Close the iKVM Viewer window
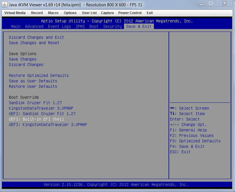The height and width of the screenshot is (192, 235). click(x=224, y=3)
